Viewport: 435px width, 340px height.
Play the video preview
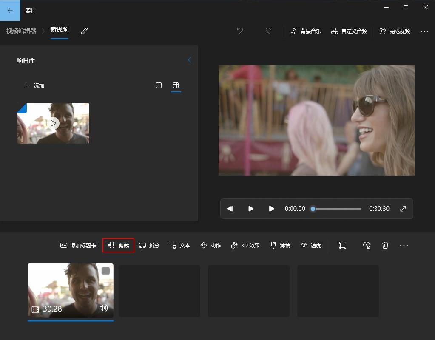pyautogui.click(x=251, y=209)
